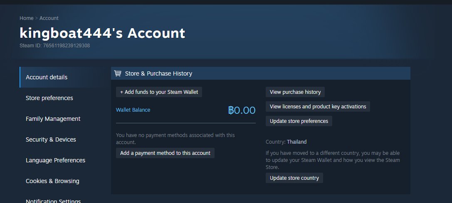Viewport: 452px width, 203px height.
Task: Open Language Preferences page
Action: tap(55, 160)
